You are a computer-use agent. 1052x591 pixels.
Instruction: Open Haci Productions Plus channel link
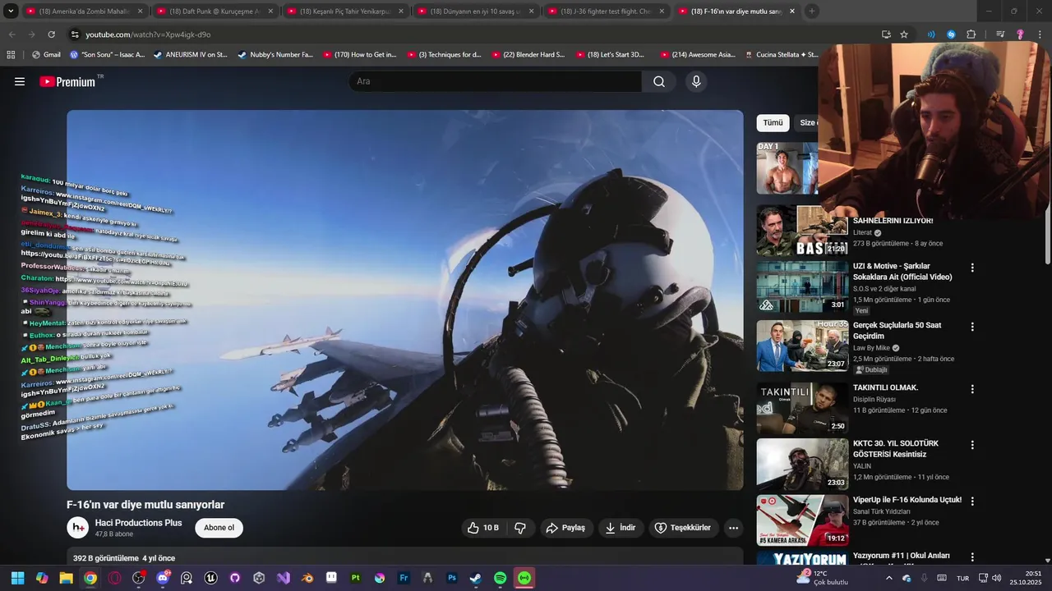[138, 523]
